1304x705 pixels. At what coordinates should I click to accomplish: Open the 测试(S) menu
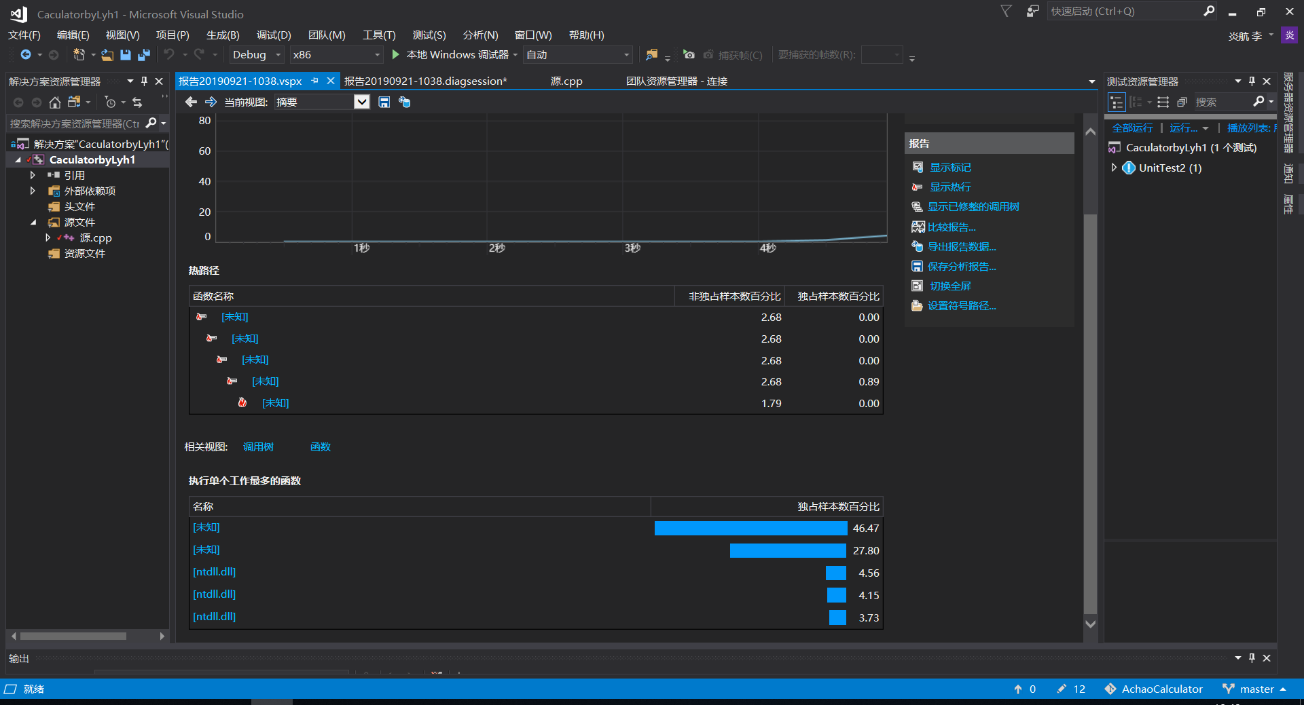point(429,35)
